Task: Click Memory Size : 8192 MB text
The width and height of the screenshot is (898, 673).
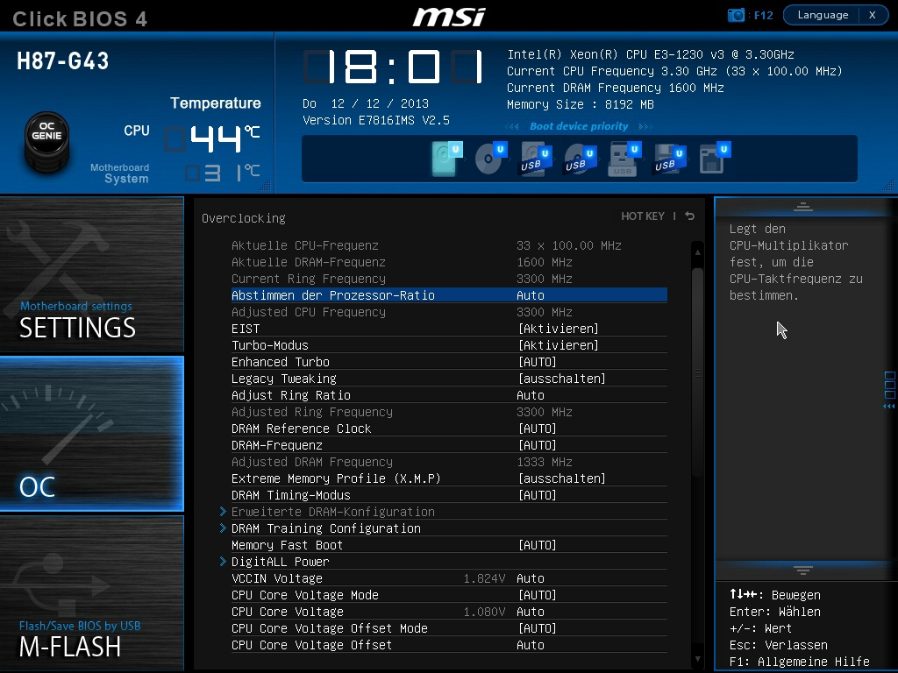Action: [581, 105]
